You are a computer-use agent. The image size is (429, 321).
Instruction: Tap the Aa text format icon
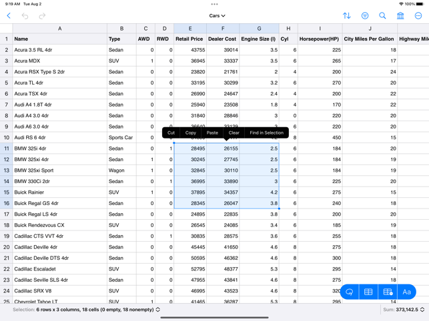[x=406, y=292]
